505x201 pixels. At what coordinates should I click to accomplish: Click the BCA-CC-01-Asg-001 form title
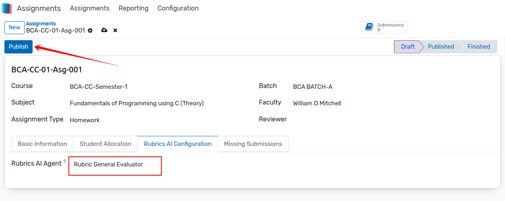pyautogui.click(x=47, y=70)
